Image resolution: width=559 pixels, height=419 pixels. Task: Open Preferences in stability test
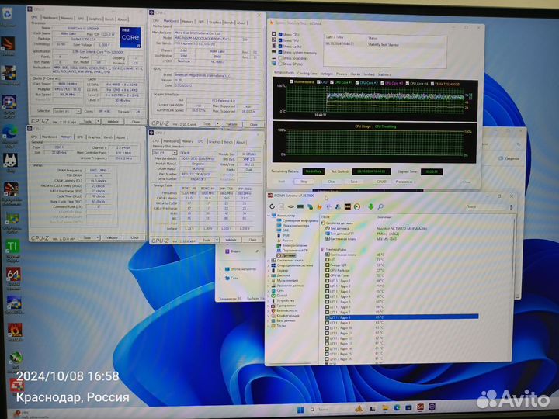404,182
